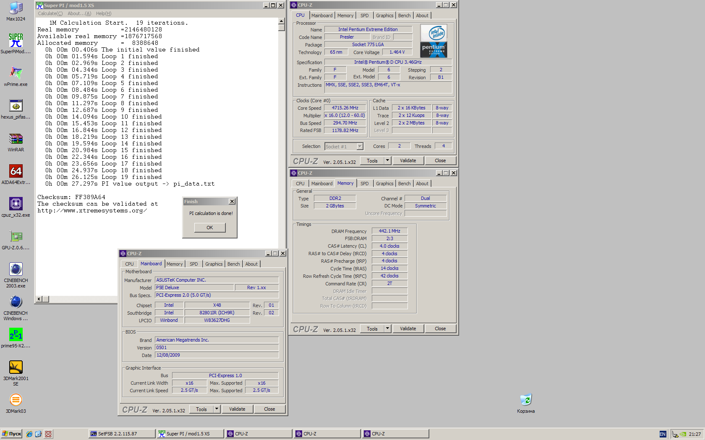The image size is (705, 440).
Task: Open the About menu in Super PI
Action: pos(79,13)
